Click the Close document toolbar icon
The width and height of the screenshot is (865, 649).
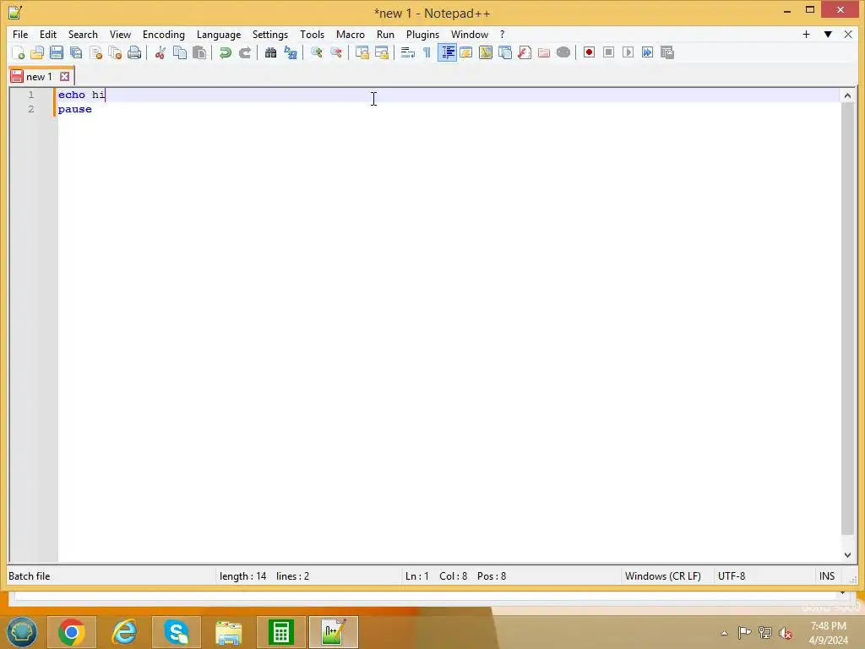[x=95, y=52]
